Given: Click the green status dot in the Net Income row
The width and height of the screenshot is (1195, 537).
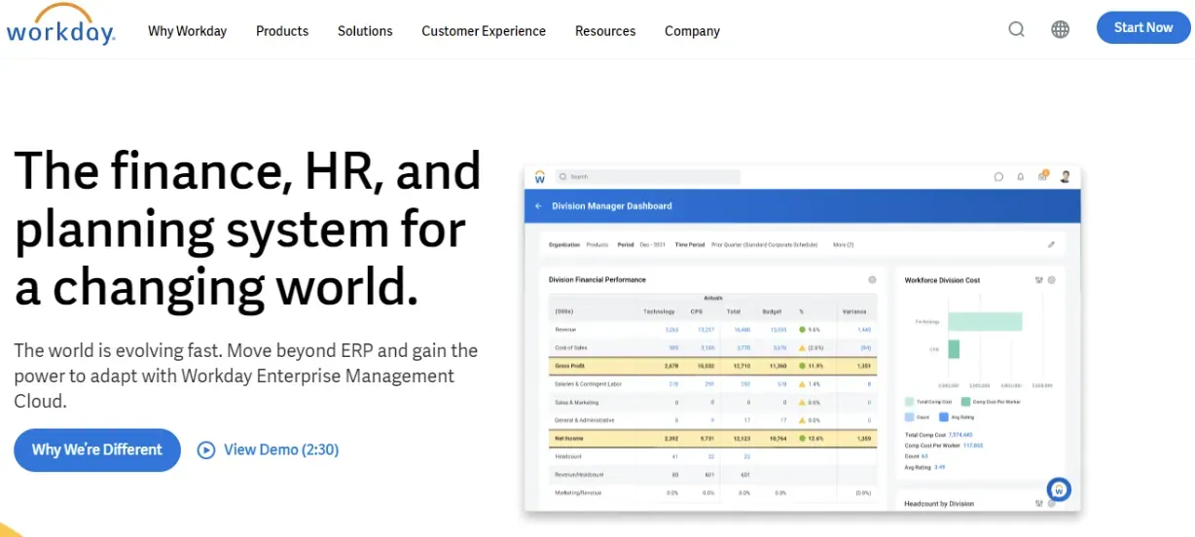Looking at the screenshot, I should click(x=802, y=439).
